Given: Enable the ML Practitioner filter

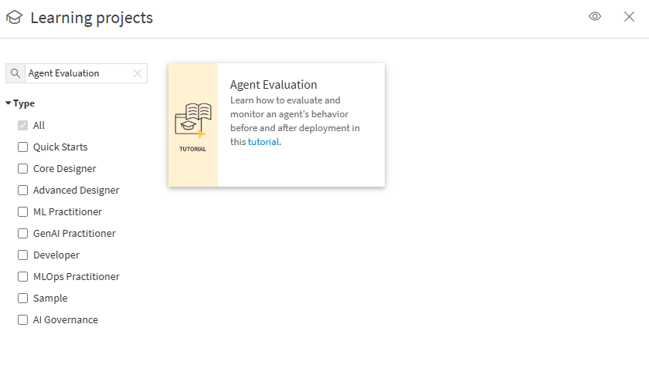Looking at the screenshot, I should click(x=23, y=211).
